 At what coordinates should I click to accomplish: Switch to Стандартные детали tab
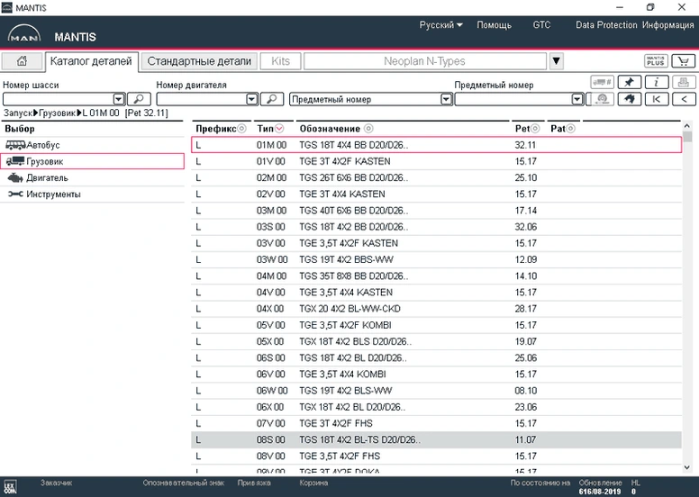(199, 61)
